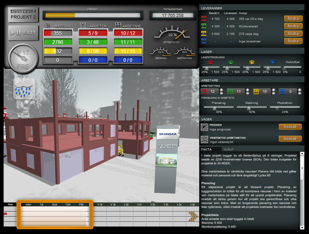Decrease red workforce with minus button
The image size is (309, 234).
pyautogui.click(x=221, y=93)
